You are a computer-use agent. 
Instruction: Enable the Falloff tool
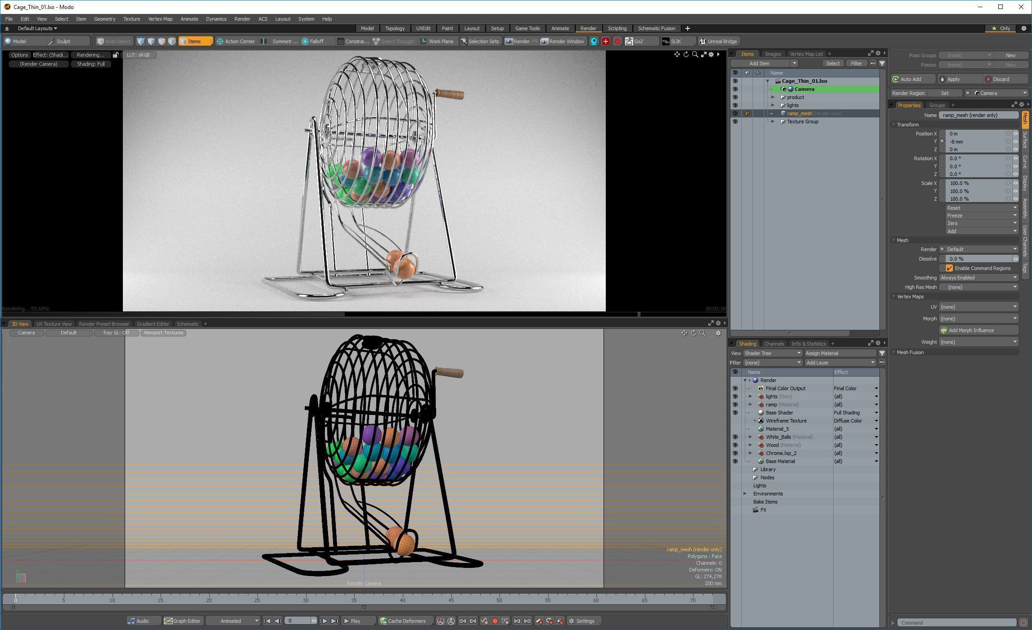click(x=317, y=41)
